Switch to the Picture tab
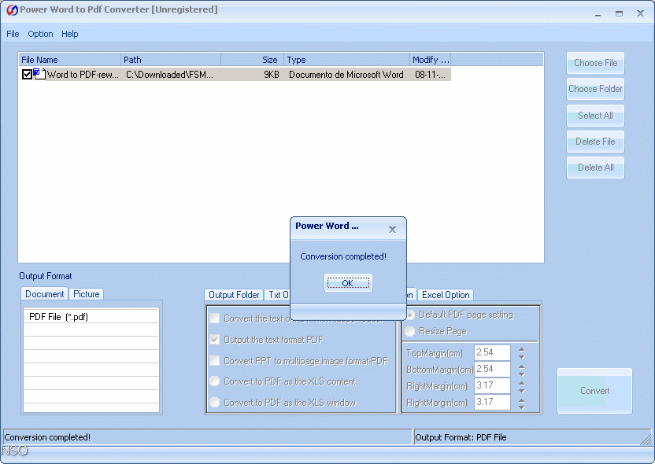This screenshot has height=464, width=655. click(86, 294)
